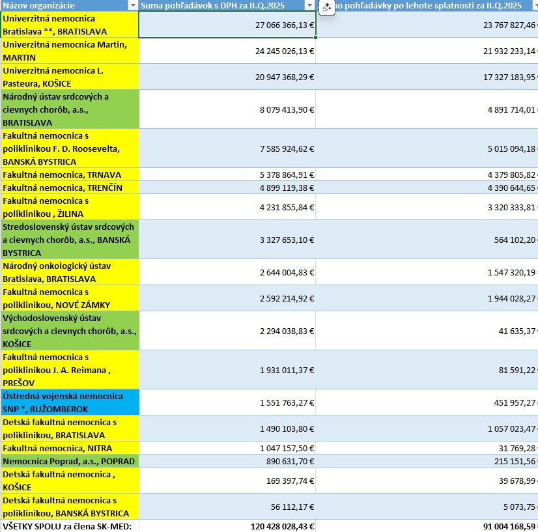The height and width of the screenshot is (532, 538).
Task: Select cell with value 1 931 011,37 €
Action: click(227, 370)
